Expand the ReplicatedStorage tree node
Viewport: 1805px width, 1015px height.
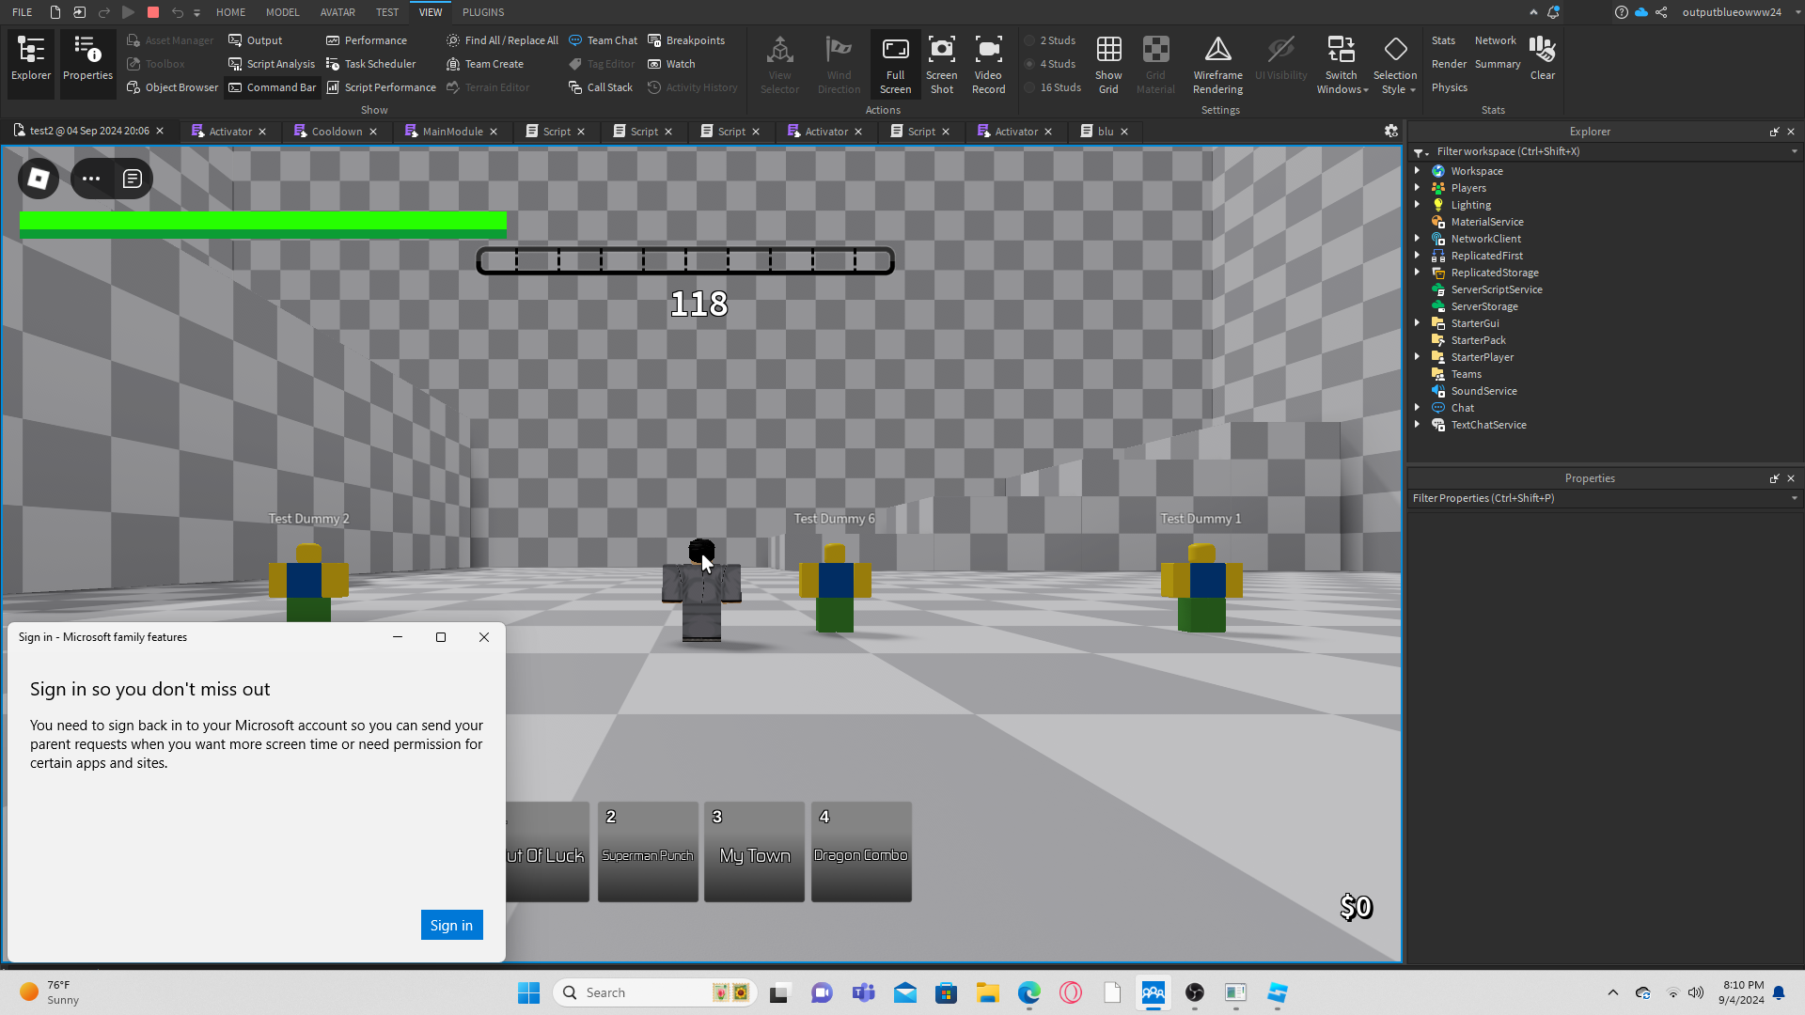click(1417, 273)
